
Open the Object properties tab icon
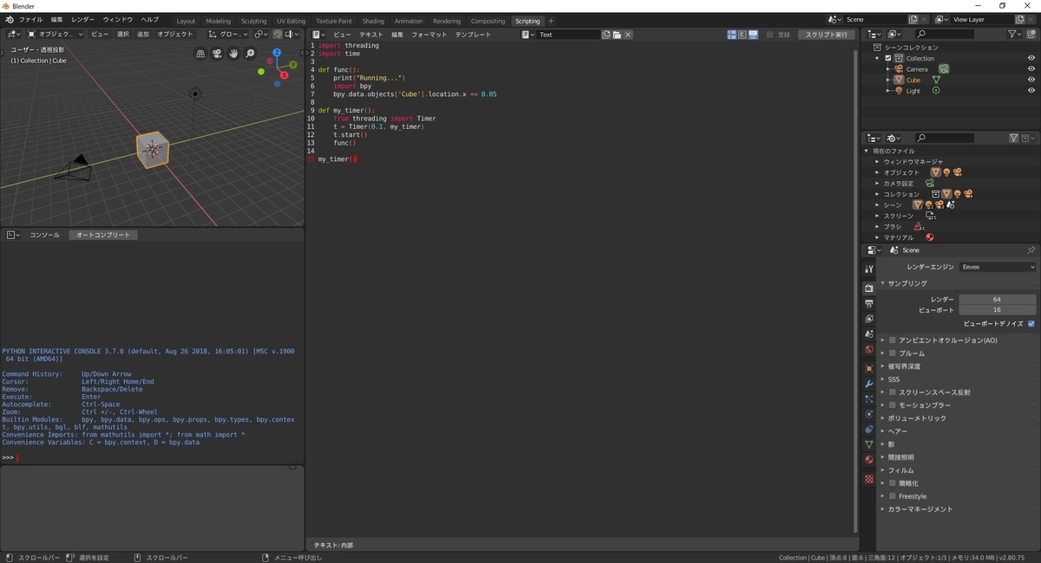868,368
